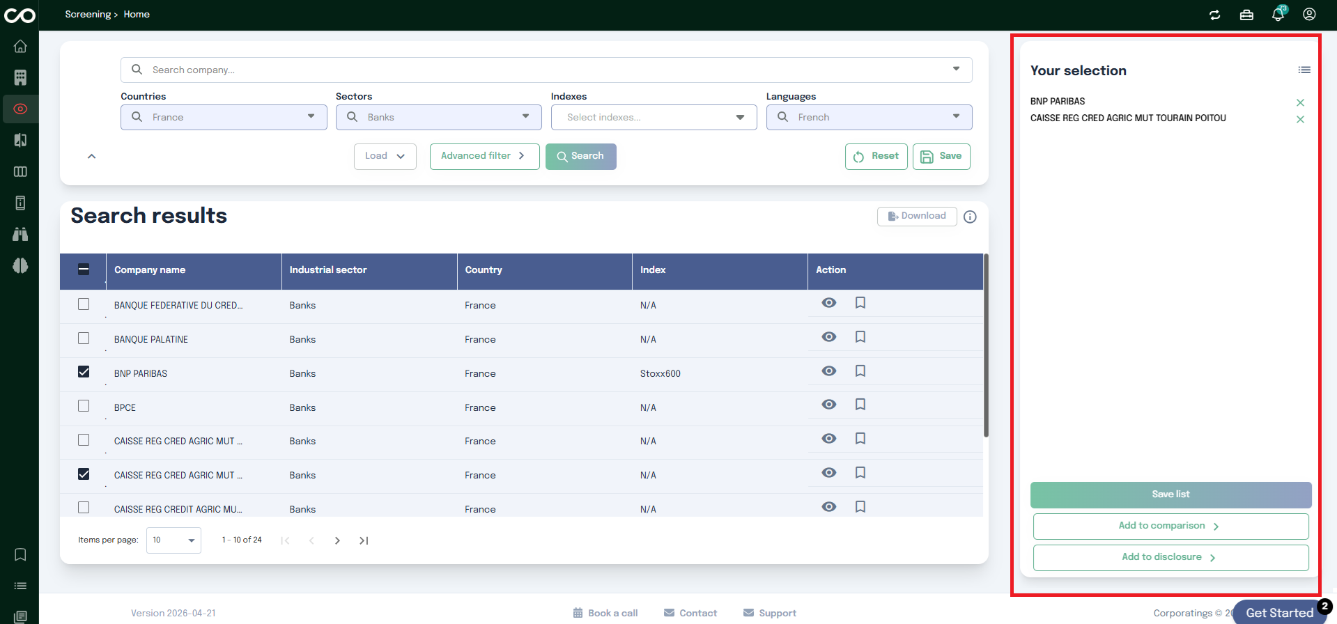Reset the search filters
Screen dimensions: 1337x624
[876, 156]
